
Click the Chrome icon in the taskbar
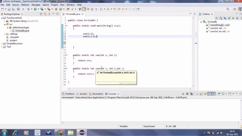click(x=60, y=133)
